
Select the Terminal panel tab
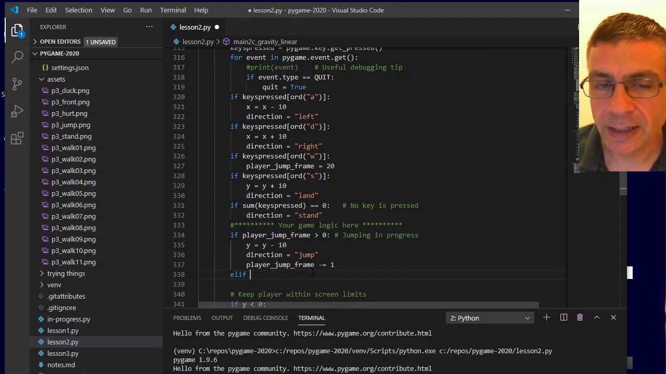coord(311,318)
